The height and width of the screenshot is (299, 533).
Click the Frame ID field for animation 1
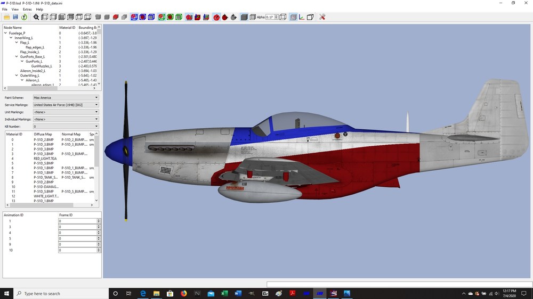click(77, 221)
